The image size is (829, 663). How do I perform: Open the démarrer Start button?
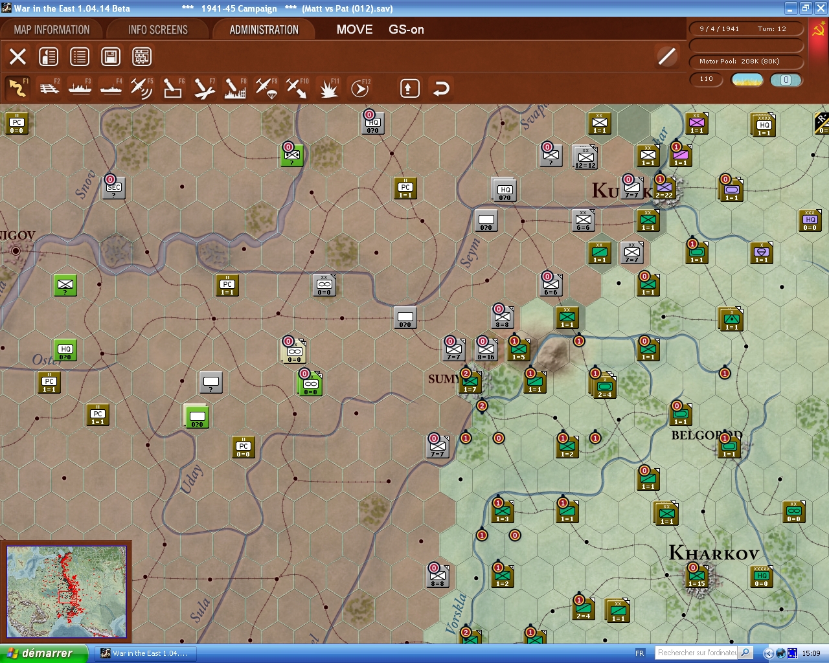pyautogui.click(x=44, y=653)
